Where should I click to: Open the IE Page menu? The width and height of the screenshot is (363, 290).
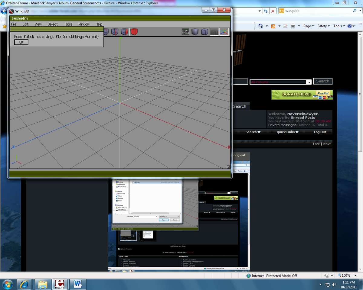click(309, 26)
